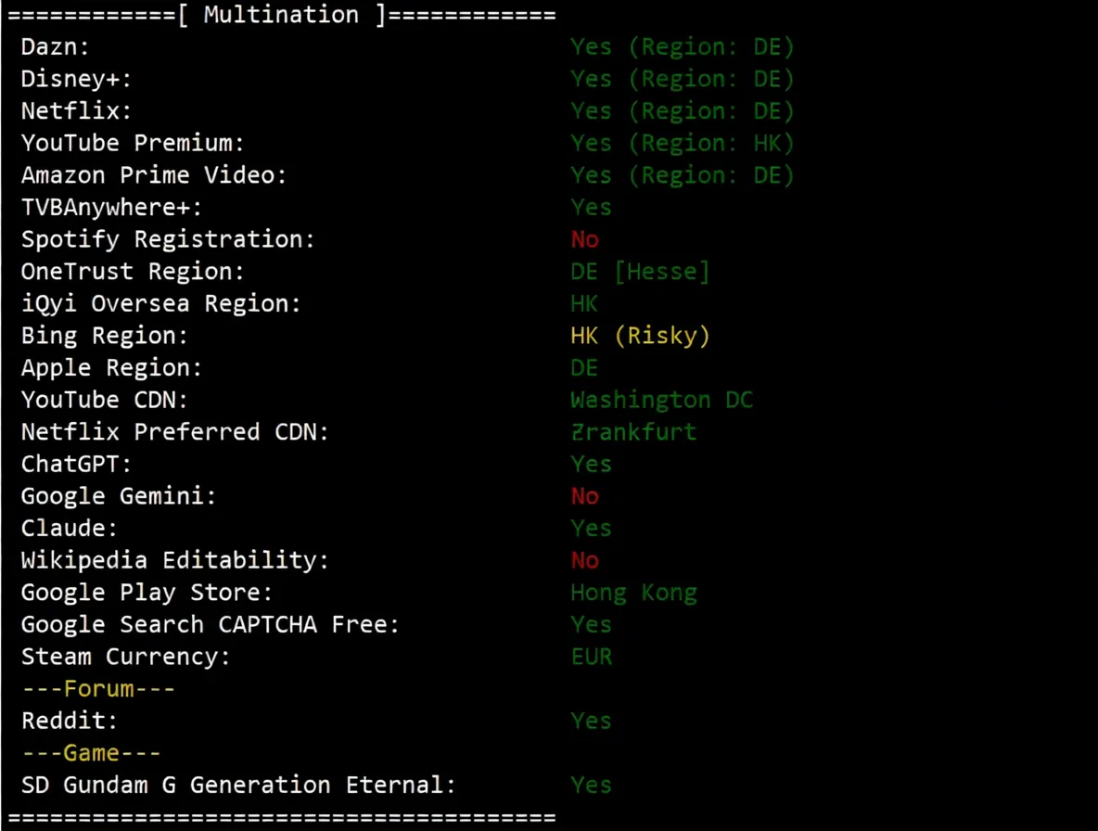This screenshot has height=831, width=1098.
Task: Click the 'Spotify Registration:' label
Action: [x=168, y=239]
